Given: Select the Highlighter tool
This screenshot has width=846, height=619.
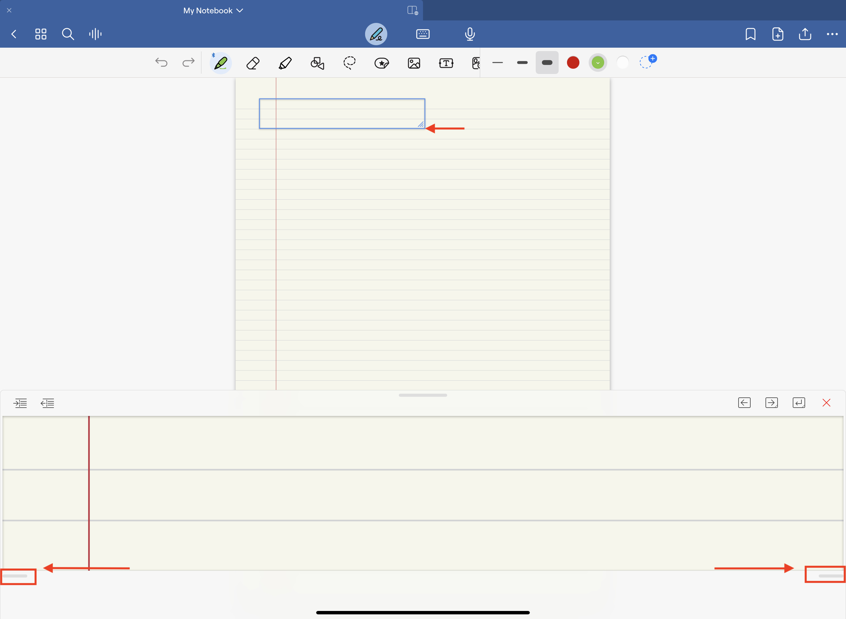Looking at the screenshot, I should [x=285, y=63].
